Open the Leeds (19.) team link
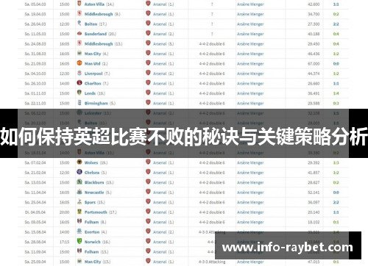Screen dimensions: 368x266 90,93
